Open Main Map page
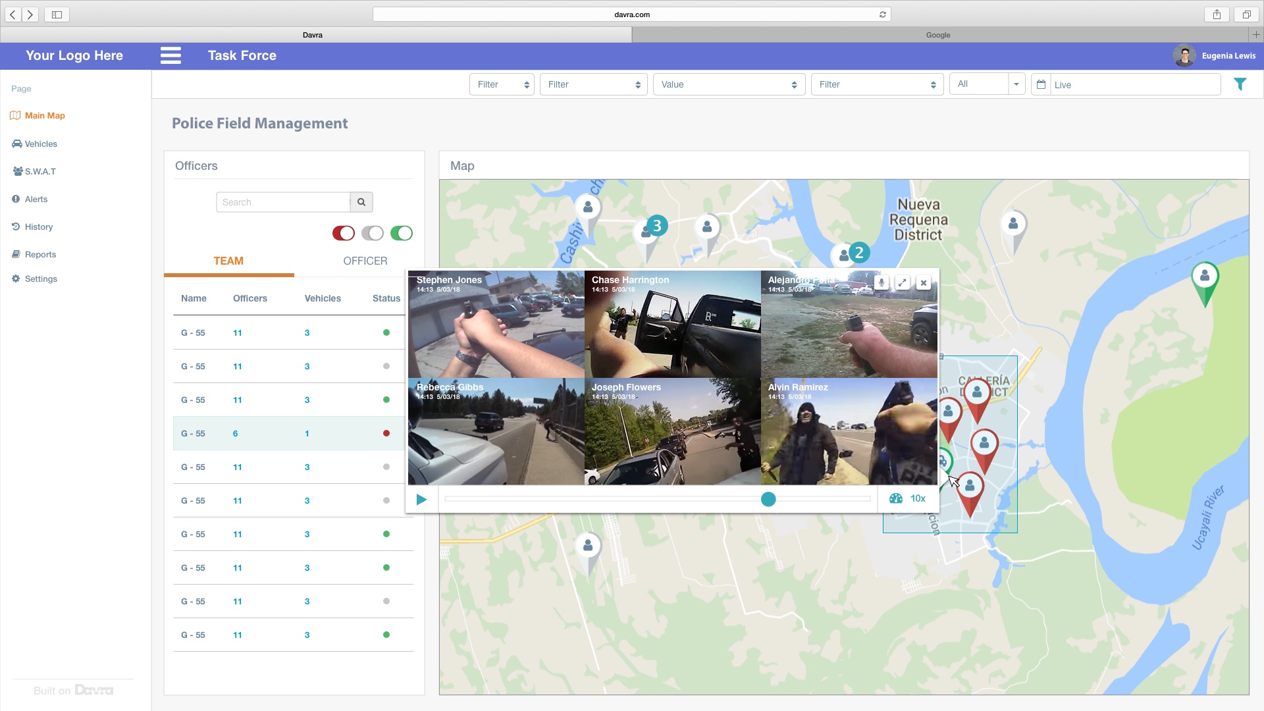Screen dimensions: 1264x711 [x=38, y=115]
